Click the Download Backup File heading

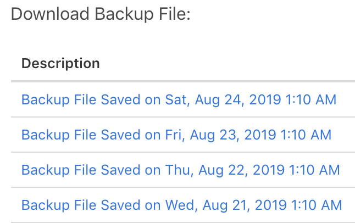coord(101,14)
